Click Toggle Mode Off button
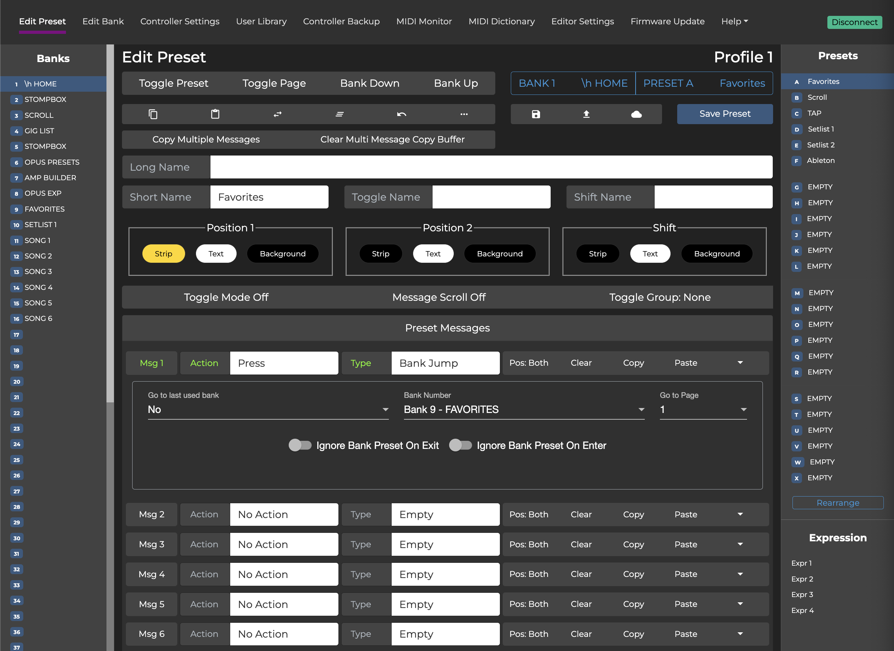The height and width of the screenshot is (651, 894). [226, 297]
